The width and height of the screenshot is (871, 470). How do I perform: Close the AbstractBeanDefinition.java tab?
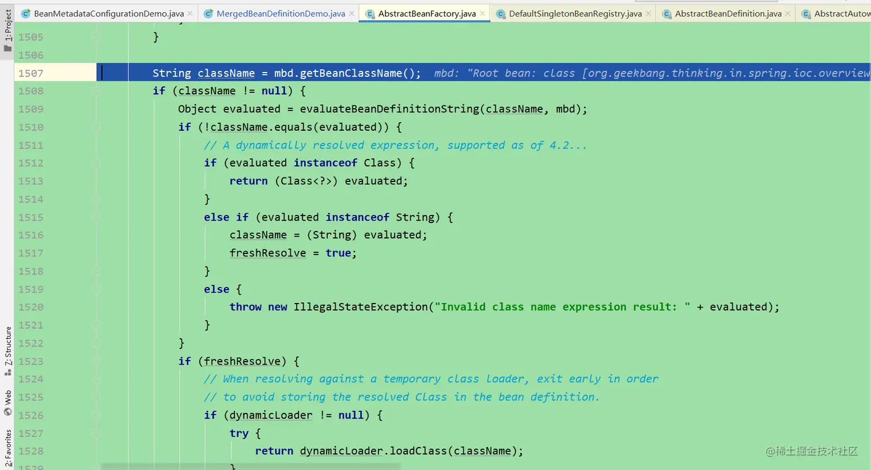tap(787, 13)
